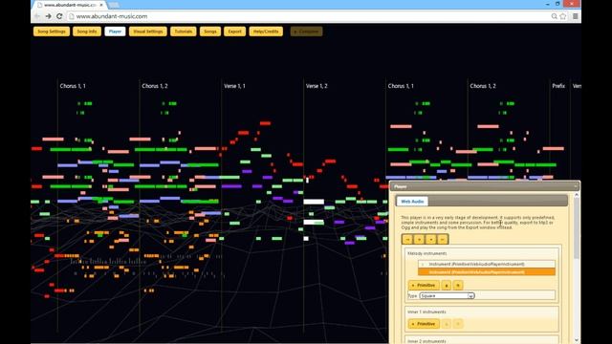612x344 pixels.
Task: Open the Export panel
Action: (x=234, y=32)
